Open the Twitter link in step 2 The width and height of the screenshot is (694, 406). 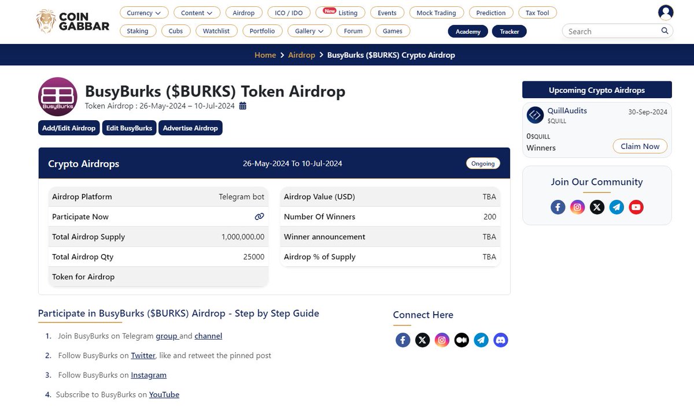143,355
